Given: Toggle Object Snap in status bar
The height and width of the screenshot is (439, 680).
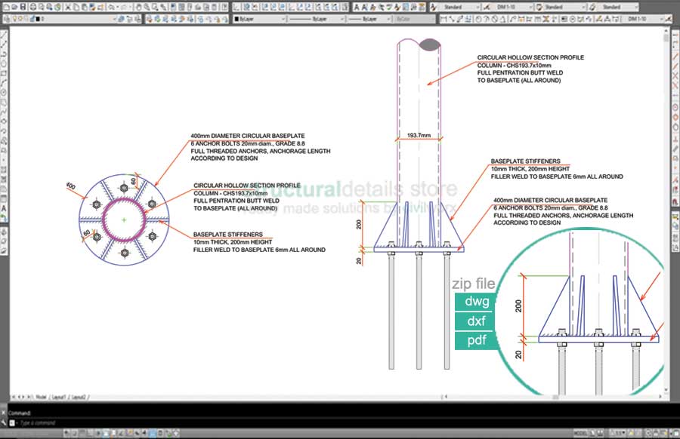Looking at the screenshot, I should tap(107, 432).
